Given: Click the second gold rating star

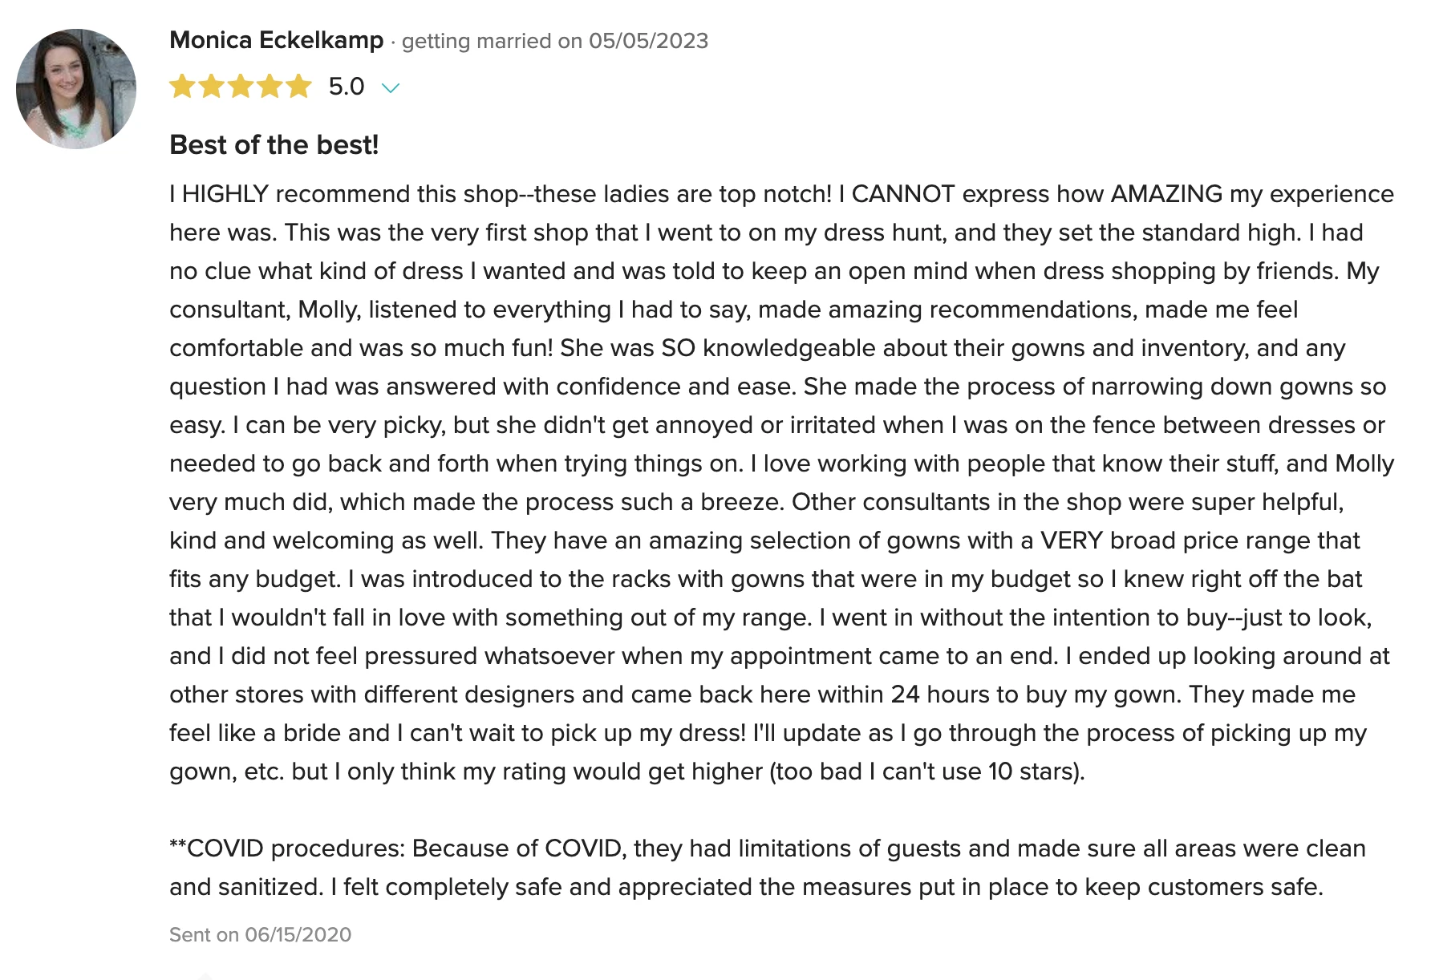Looking at the screenshot, I should 212,86.
